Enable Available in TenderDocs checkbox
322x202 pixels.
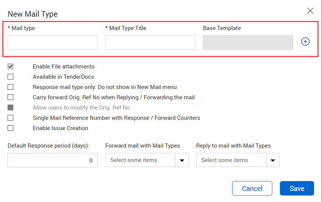(x=11, y=77)
